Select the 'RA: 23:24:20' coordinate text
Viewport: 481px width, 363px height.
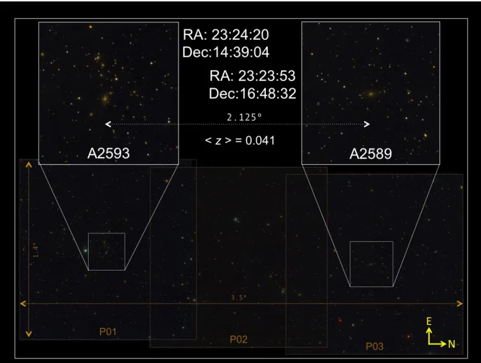[x=226, y=35]
